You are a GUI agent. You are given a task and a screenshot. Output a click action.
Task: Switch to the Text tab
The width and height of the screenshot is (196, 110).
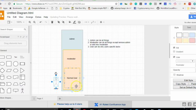189,28
